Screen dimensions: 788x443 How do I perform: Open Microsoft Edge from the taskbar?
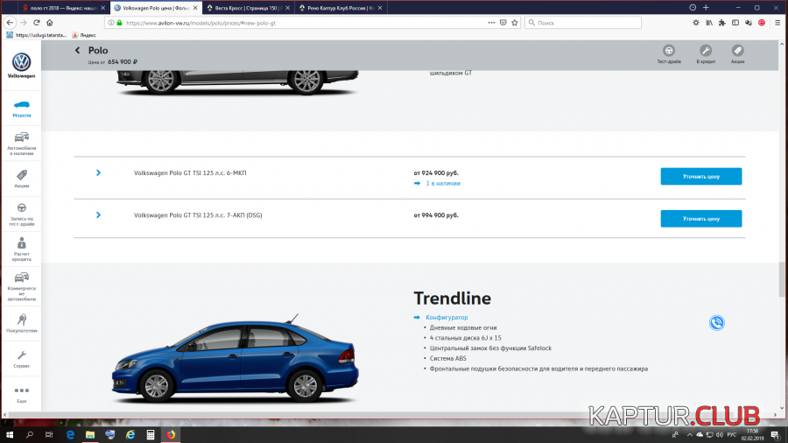70,434
